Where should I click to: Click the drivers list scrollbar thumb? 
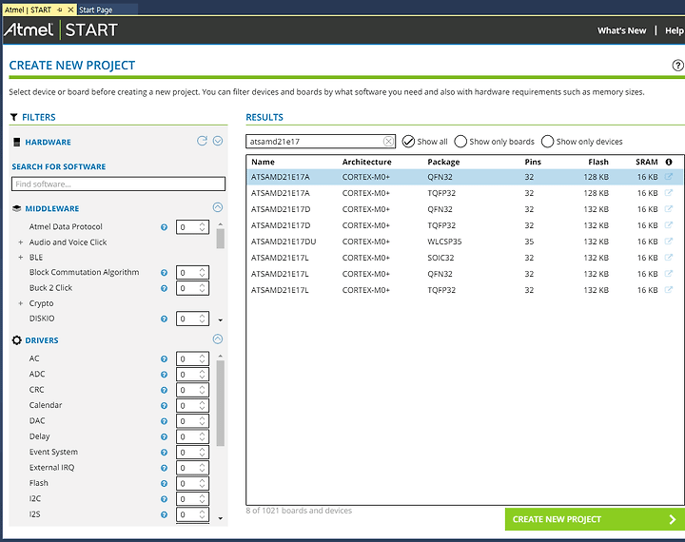coord(220,403)
